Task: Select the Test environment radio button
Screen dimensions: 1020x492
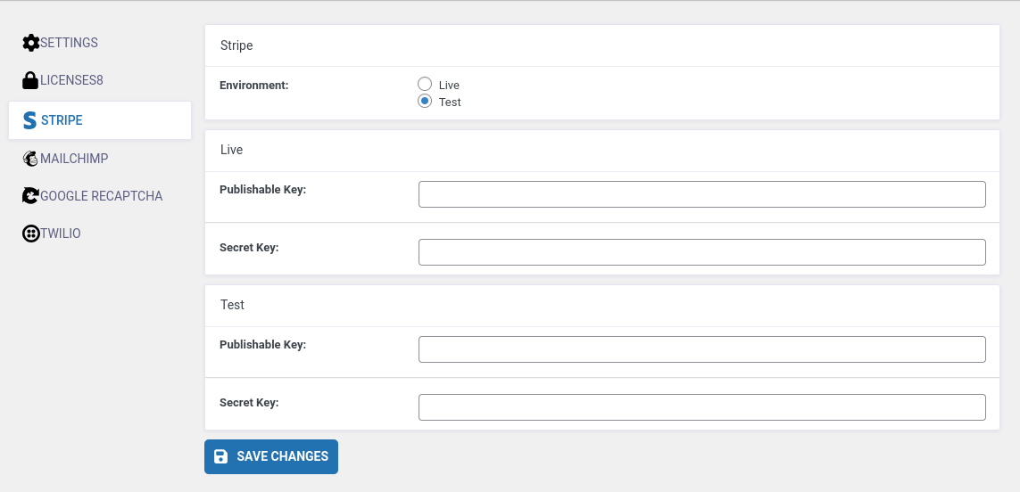Action: (x=425, y=102)
